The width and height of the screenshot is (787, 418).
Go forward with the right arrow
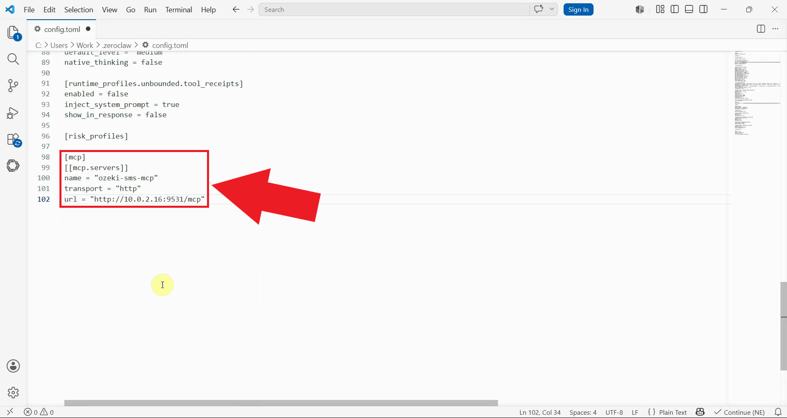coord(250,9)
